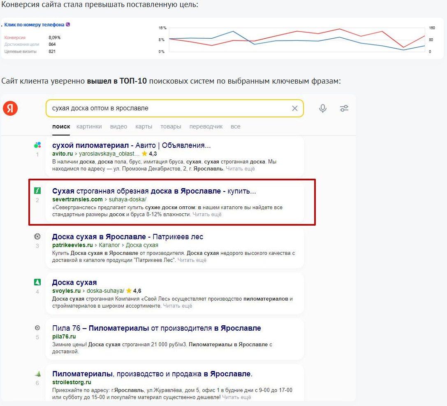Click 16% axis label on chart
The width and height of the screenshot is (447, 406).
point(162,28)
